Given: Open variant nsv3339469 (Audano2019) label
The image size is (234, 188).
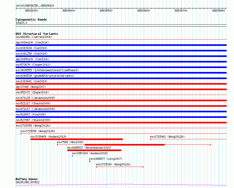Looking at the screenshot, I should click(x=48, y=137).
